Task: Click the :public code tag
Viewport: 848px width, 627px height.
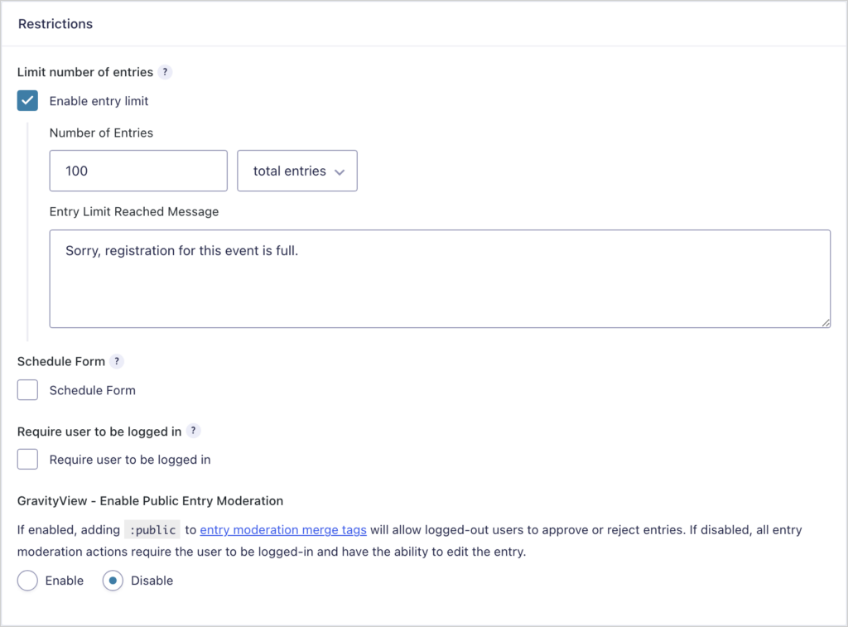Action: tap(152, 529)
